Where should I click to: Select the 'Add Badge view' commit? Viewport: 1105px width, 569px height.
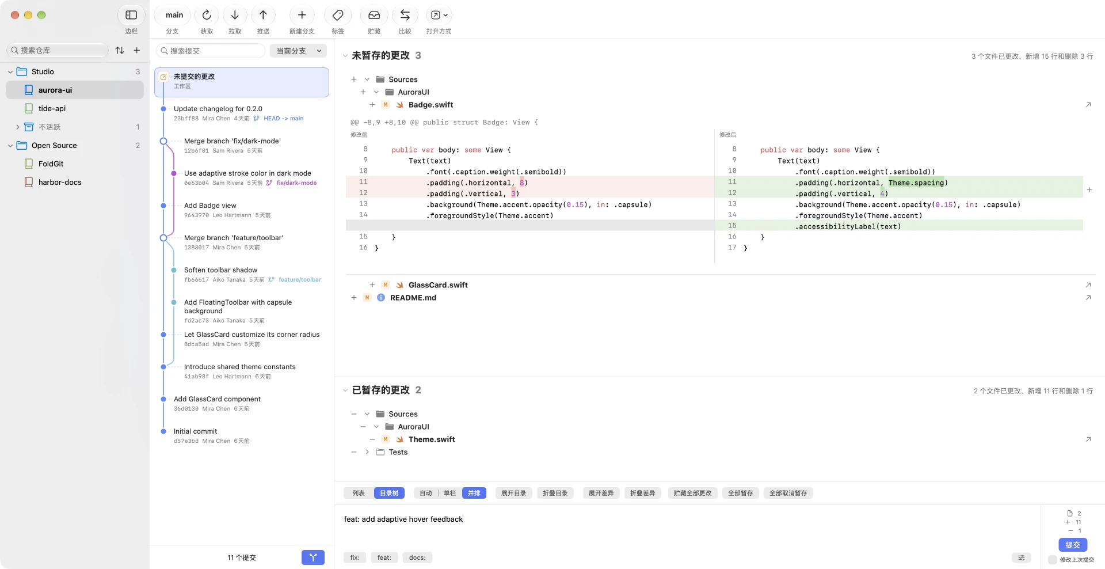[242, 210]
